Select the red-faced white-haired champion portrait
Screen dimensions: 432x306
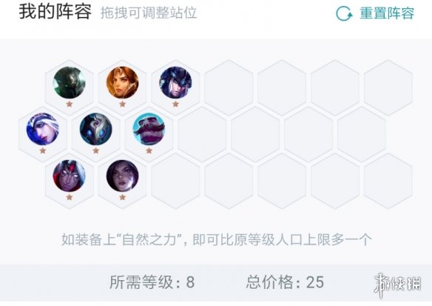[69, 176]
